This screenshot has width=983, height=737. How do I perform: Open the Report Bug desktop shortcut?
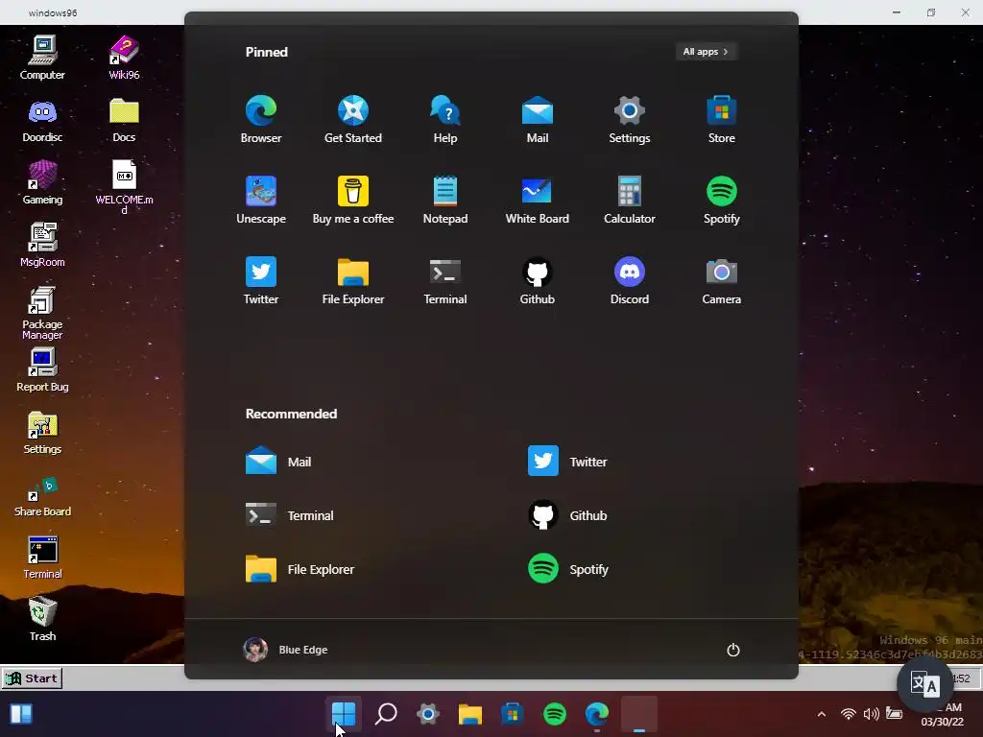pyautogui.click(x=42, y=369)
